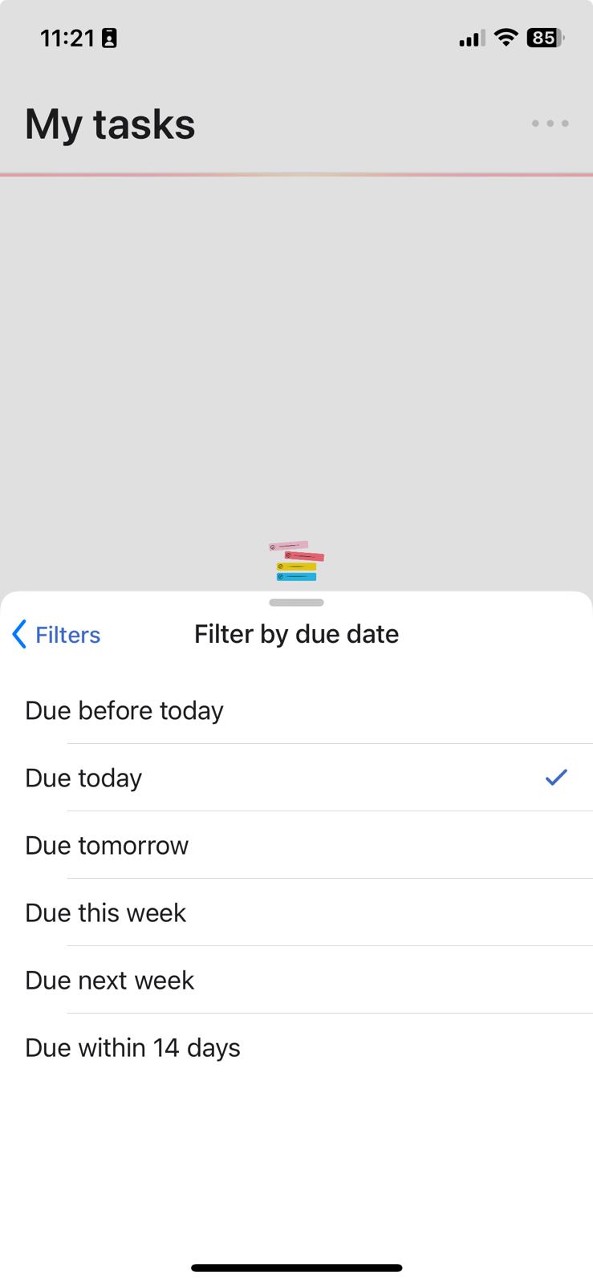The width and height of the screenshot is (593, 1284).
Task: Select Due this week filter
Action: click(296, 912)
